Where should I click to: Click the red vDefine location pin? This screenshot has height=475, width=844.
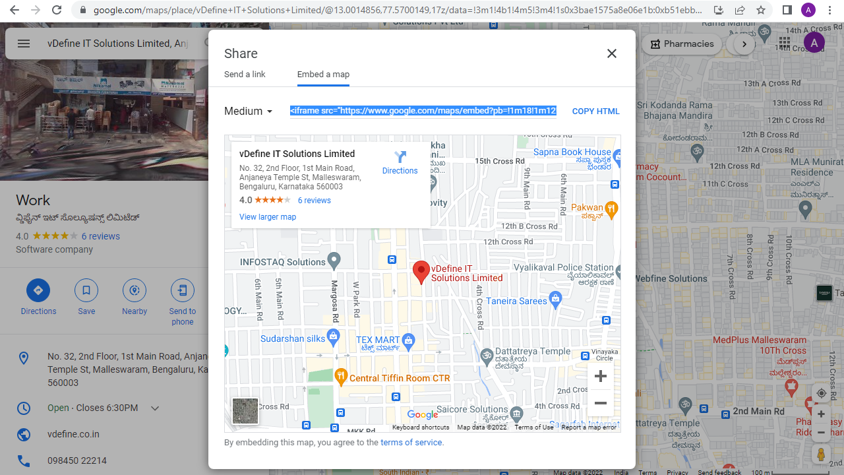(421, 272)
